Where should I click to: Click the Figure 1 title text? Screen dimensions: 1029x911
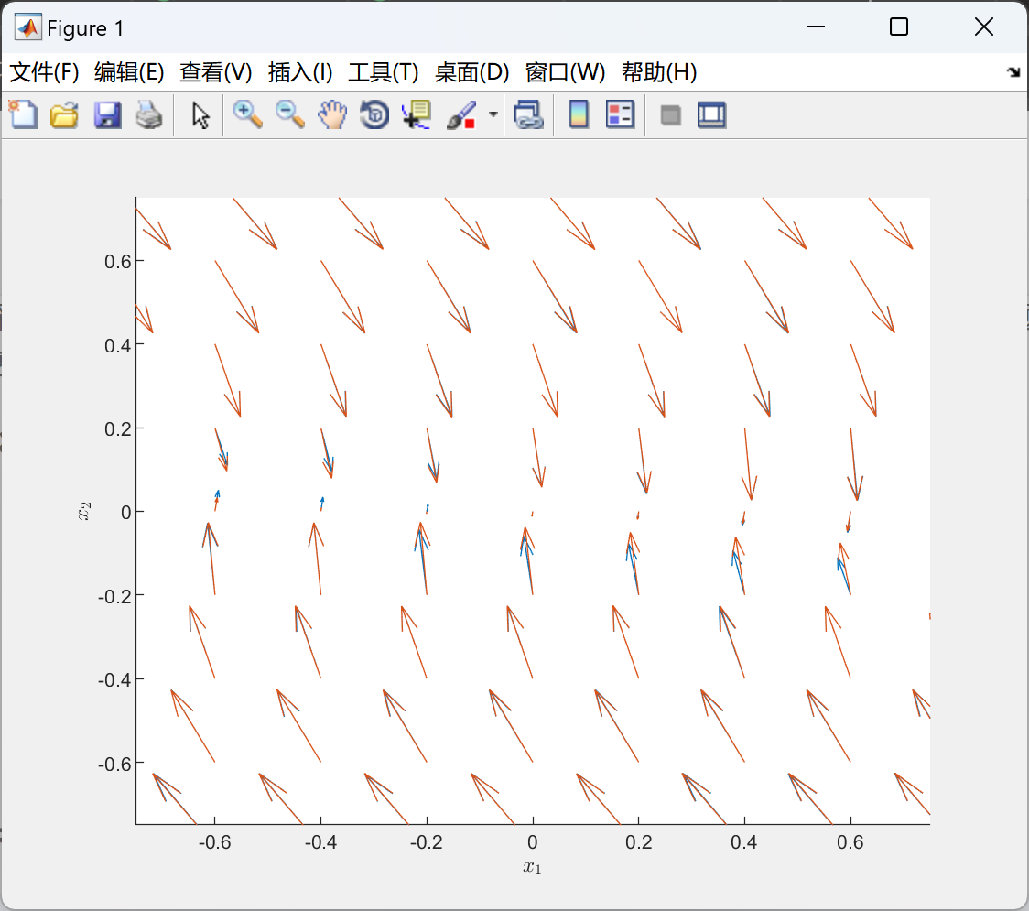pos(85,28)
